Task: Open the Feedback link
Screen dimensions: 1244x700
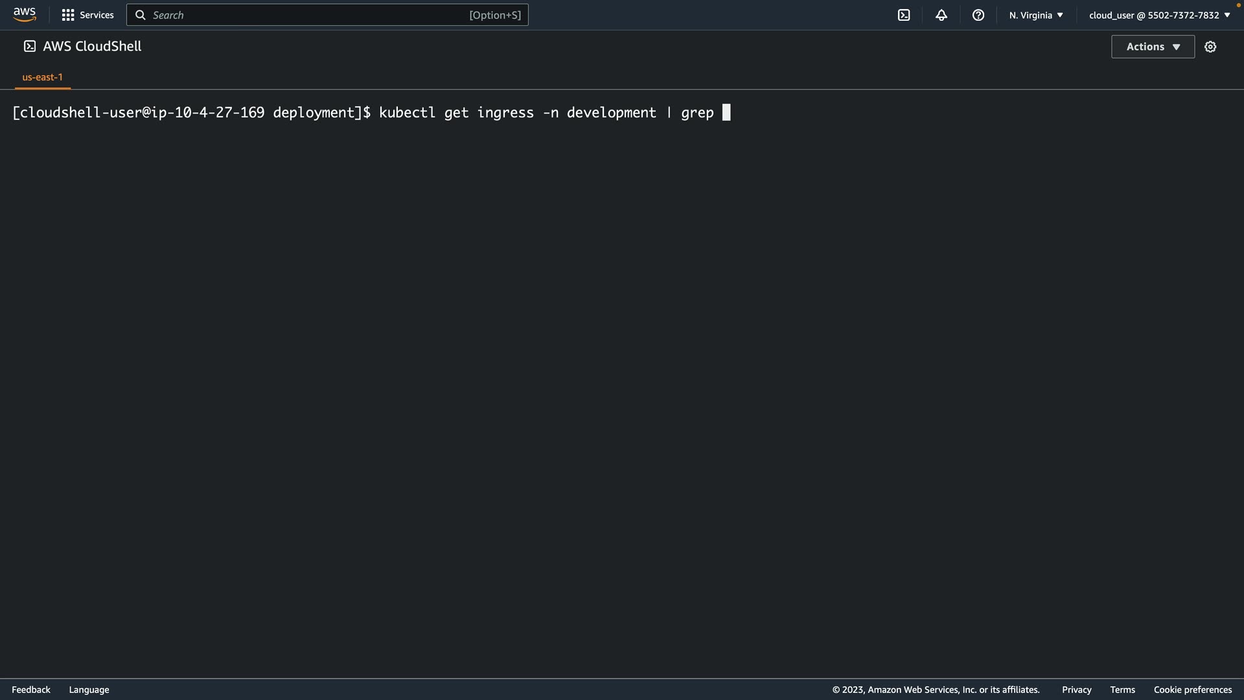Action: (31, 690)
